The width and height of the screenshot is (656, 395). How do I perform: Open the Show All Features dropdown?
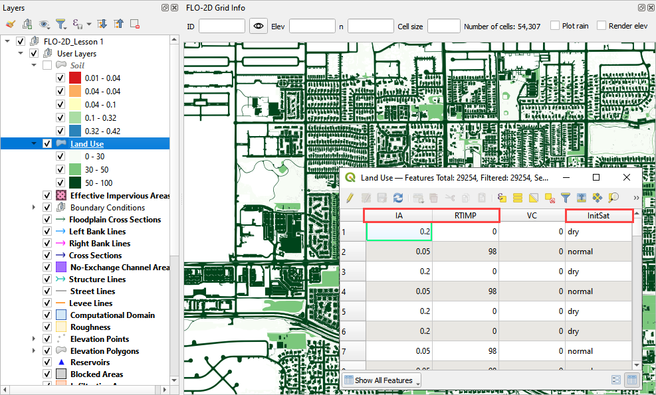382,380
